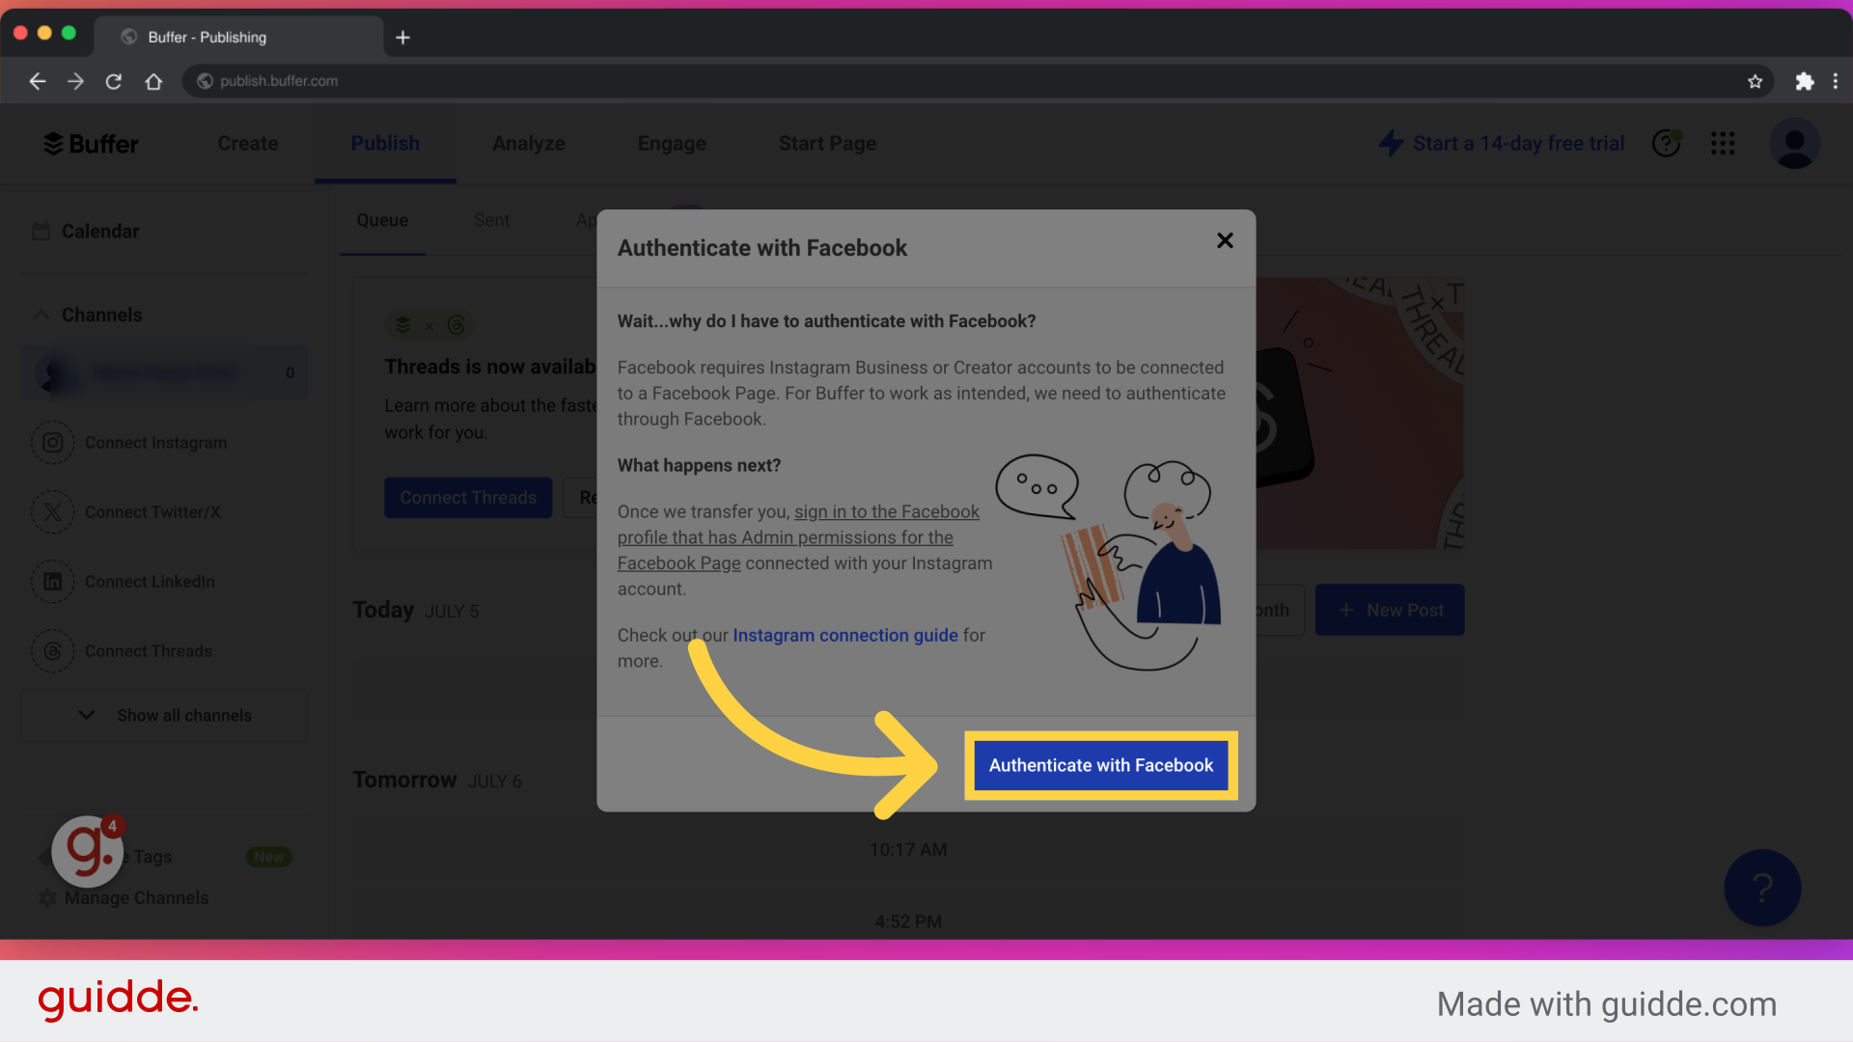
Task: Click the Buffer logo
Action: coord(90,143)
